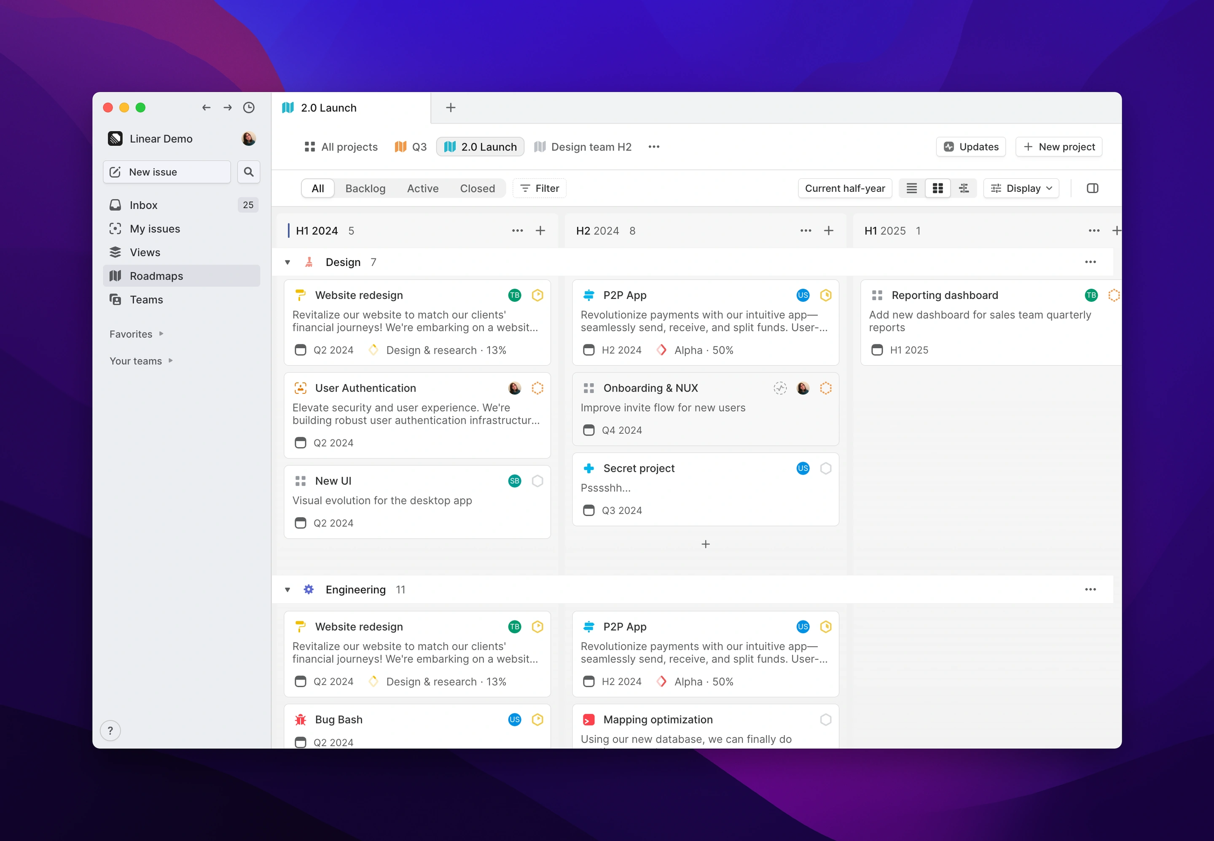Open more options for the H1 2024 column
This screenshot has width=1214, height=841.
pyautogui.click(x=518, y=230)
